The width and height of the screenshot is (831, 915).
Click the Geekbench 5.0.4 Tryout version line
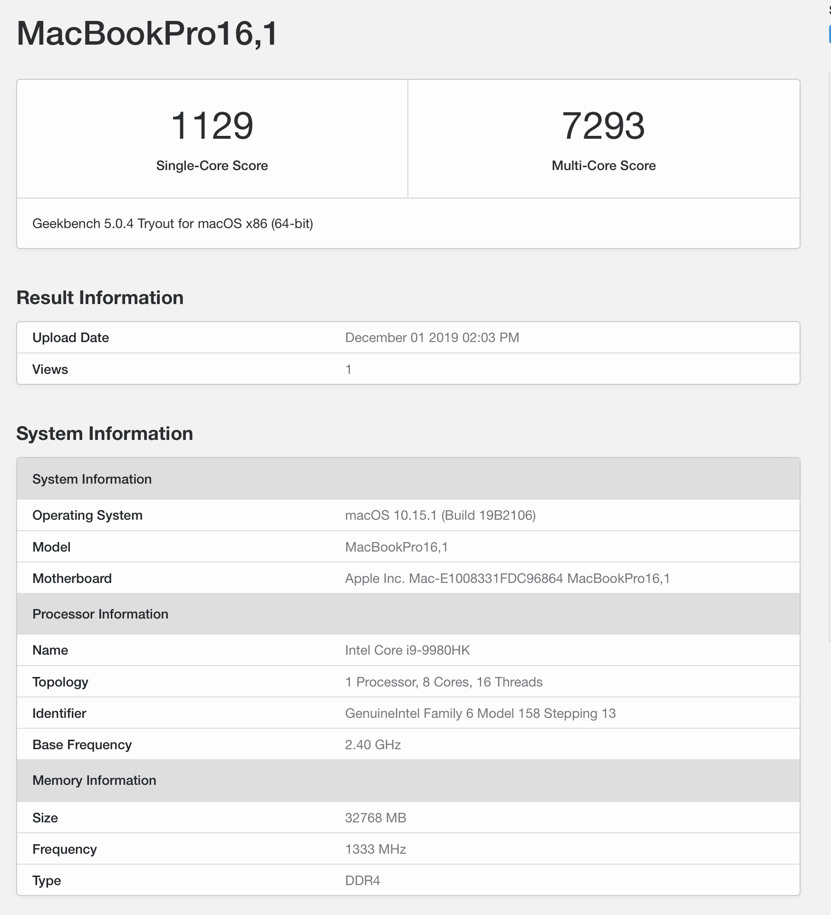tap(173, 224)
